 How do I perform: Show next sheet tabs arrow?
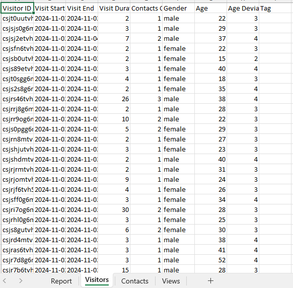click(x=21, y=281)
